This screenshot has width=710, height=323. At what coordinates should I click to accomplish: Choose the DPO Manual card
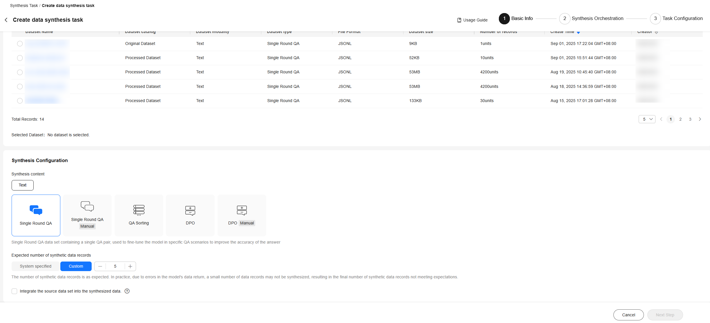click(242, 215)
